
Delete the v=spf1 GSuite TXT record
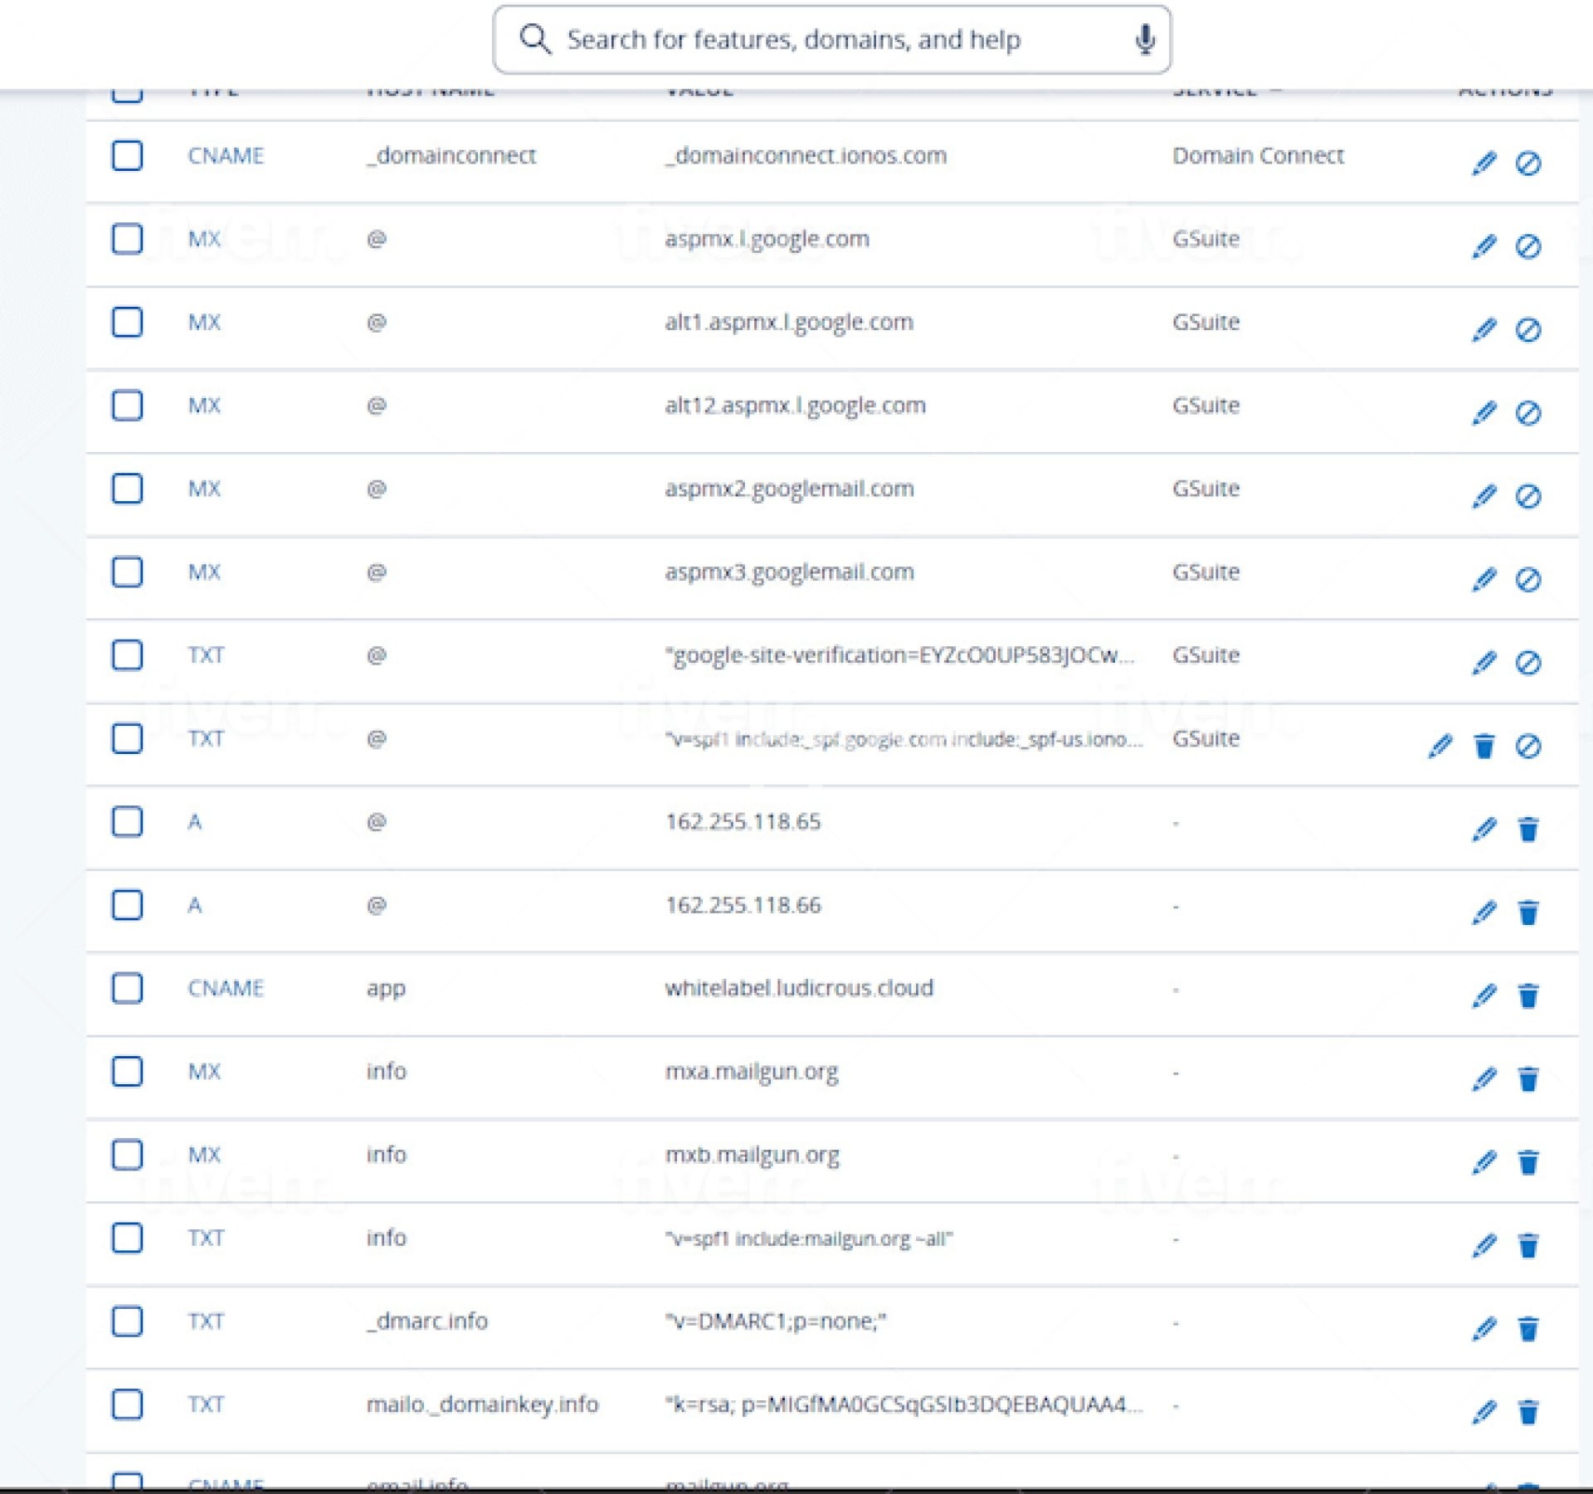tap(1484, 747)
